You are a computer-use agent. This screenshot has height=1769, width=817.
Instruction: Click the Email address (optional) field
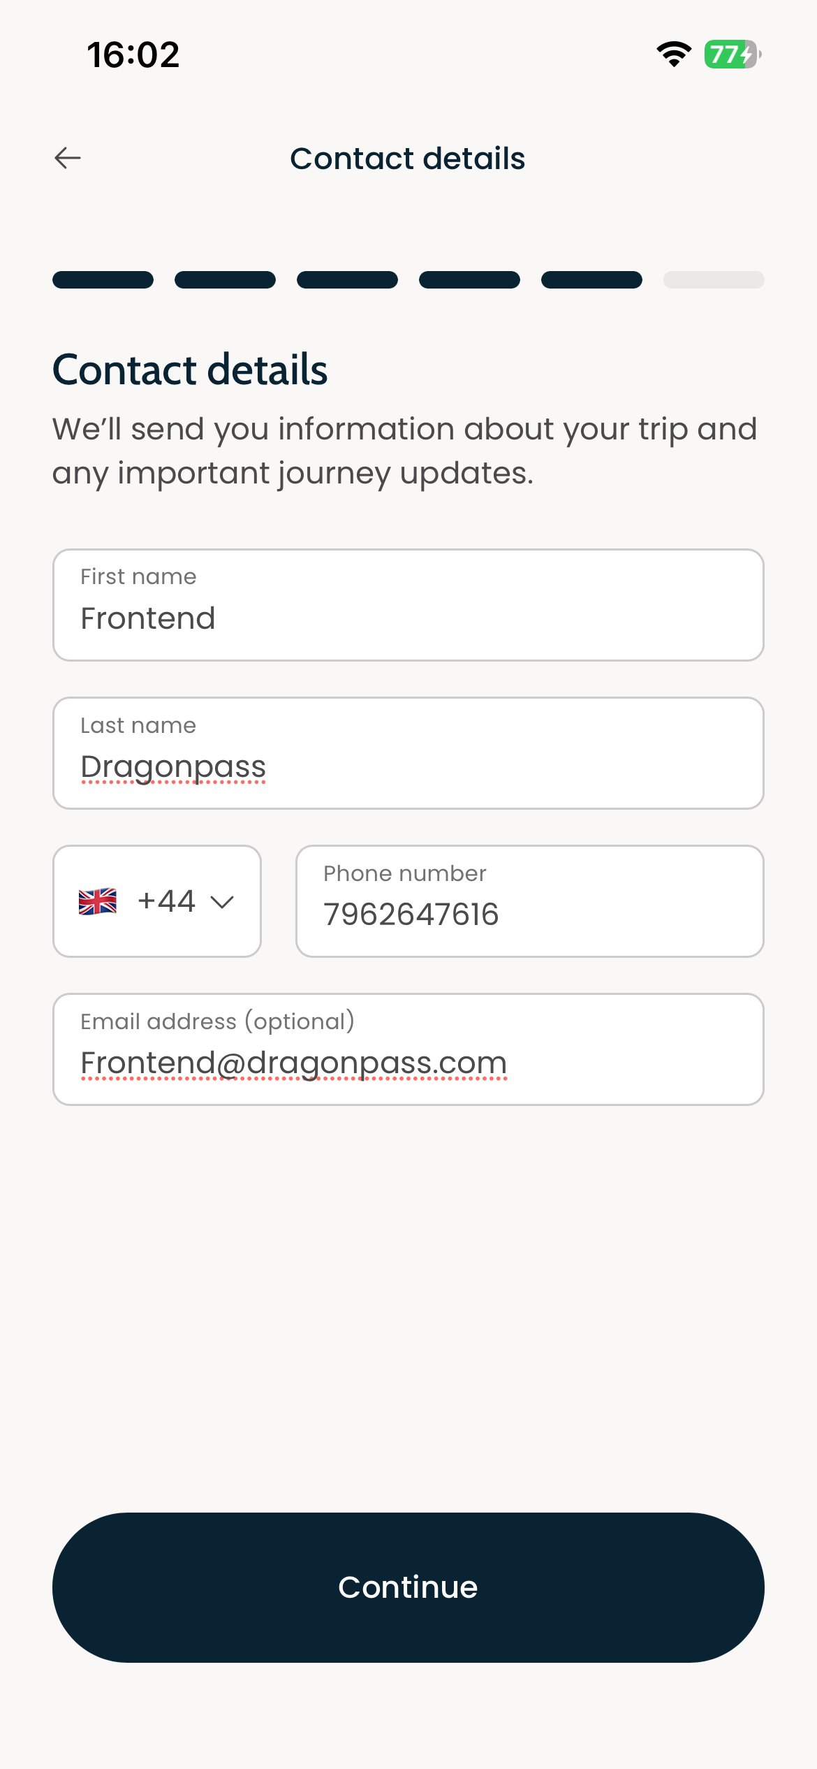tap(408, 1049)
